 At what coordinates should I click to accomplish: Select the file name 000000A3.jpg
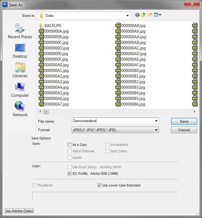pos(56,82)
